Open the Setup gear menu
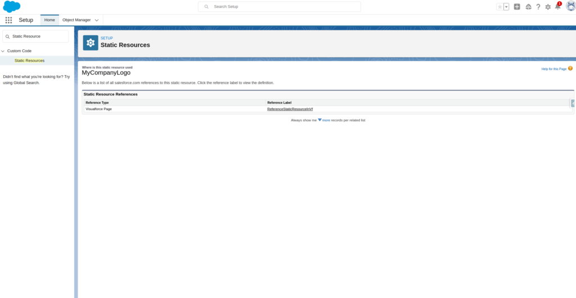The width and height of the screenshot is (576, 298). [548, 7]
